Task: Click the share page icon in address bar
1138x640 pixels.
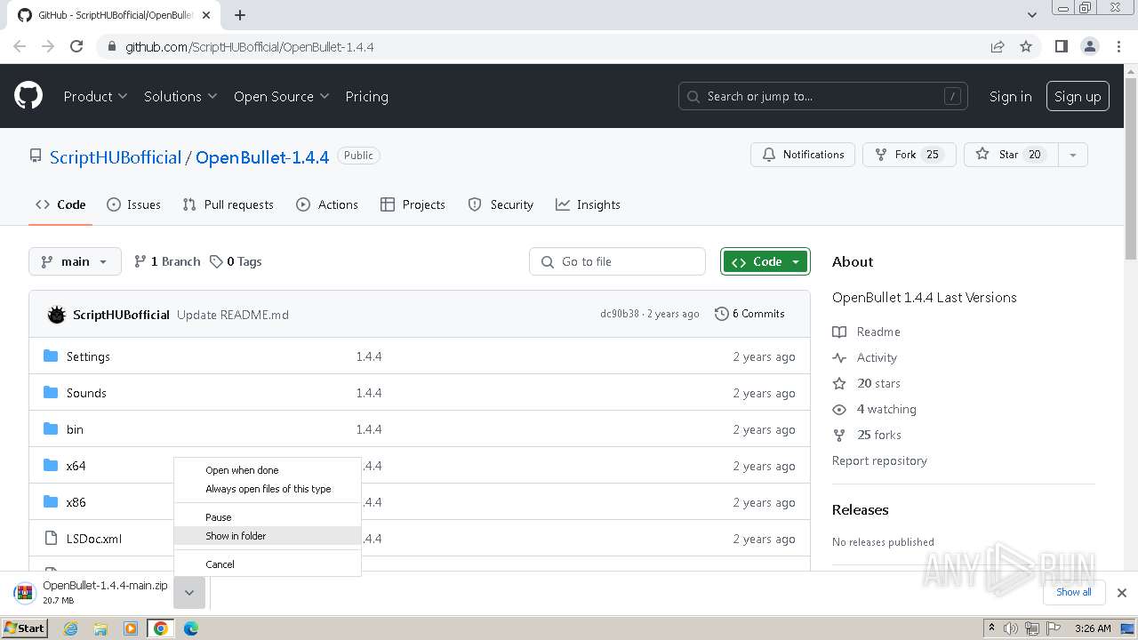Action: click(x=998, y=46)
